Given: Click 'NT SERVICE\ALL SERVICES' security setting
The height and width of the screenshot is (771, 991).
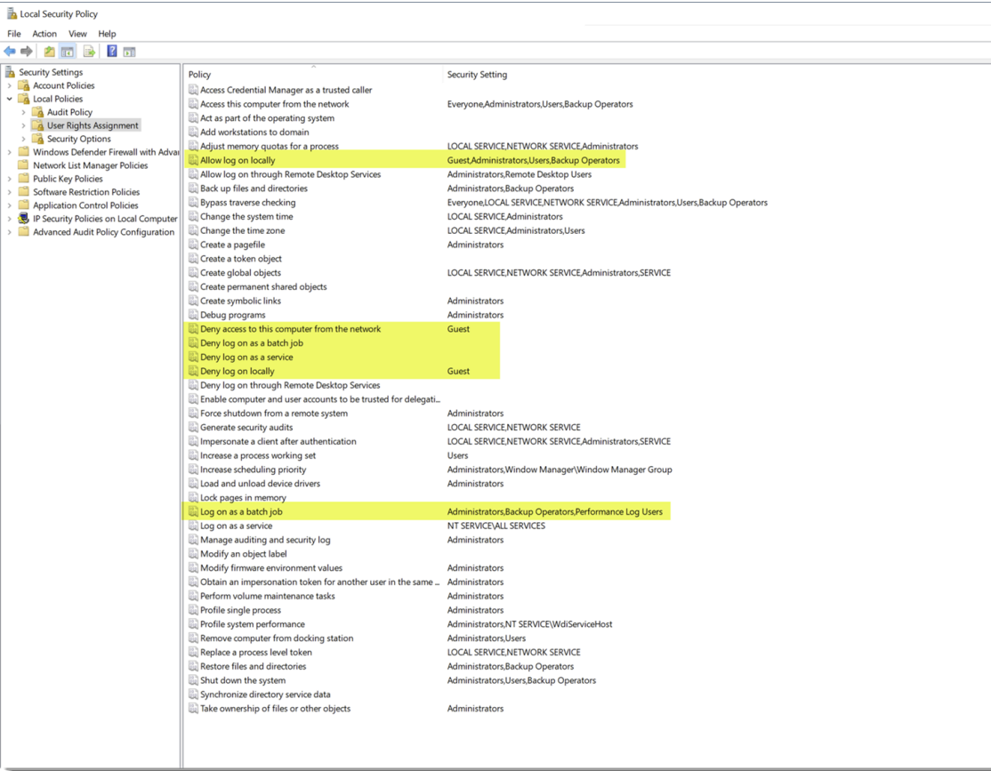Looking at the screenshot, I should [496, 526].
